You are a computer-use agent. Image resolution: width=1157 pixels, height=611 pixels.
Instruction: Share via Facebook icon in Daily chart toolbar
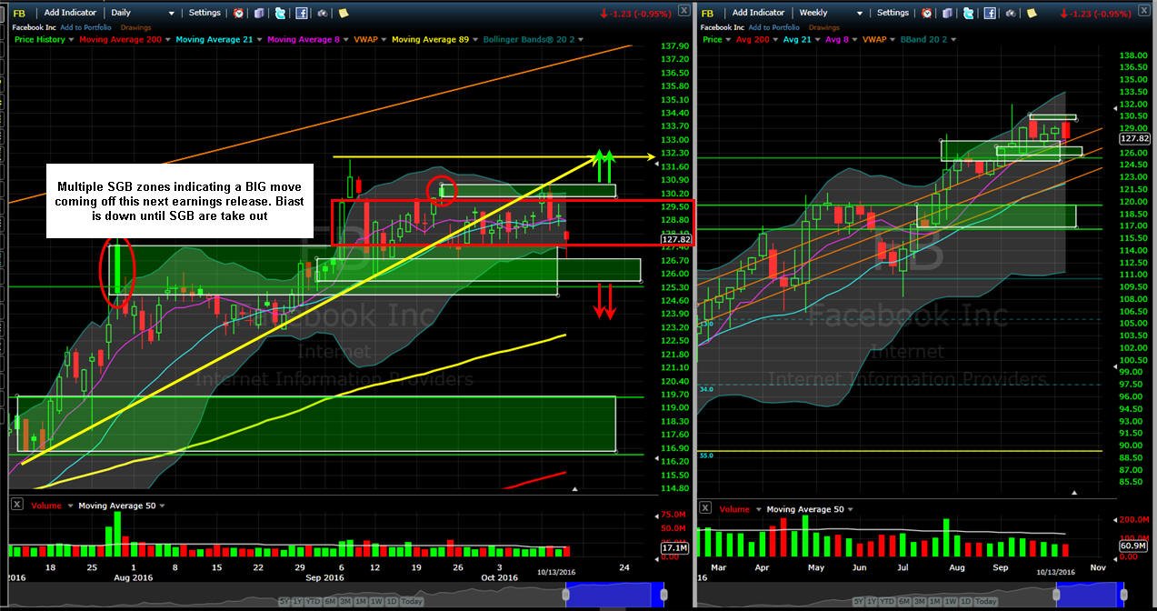(x=301, y=13)
